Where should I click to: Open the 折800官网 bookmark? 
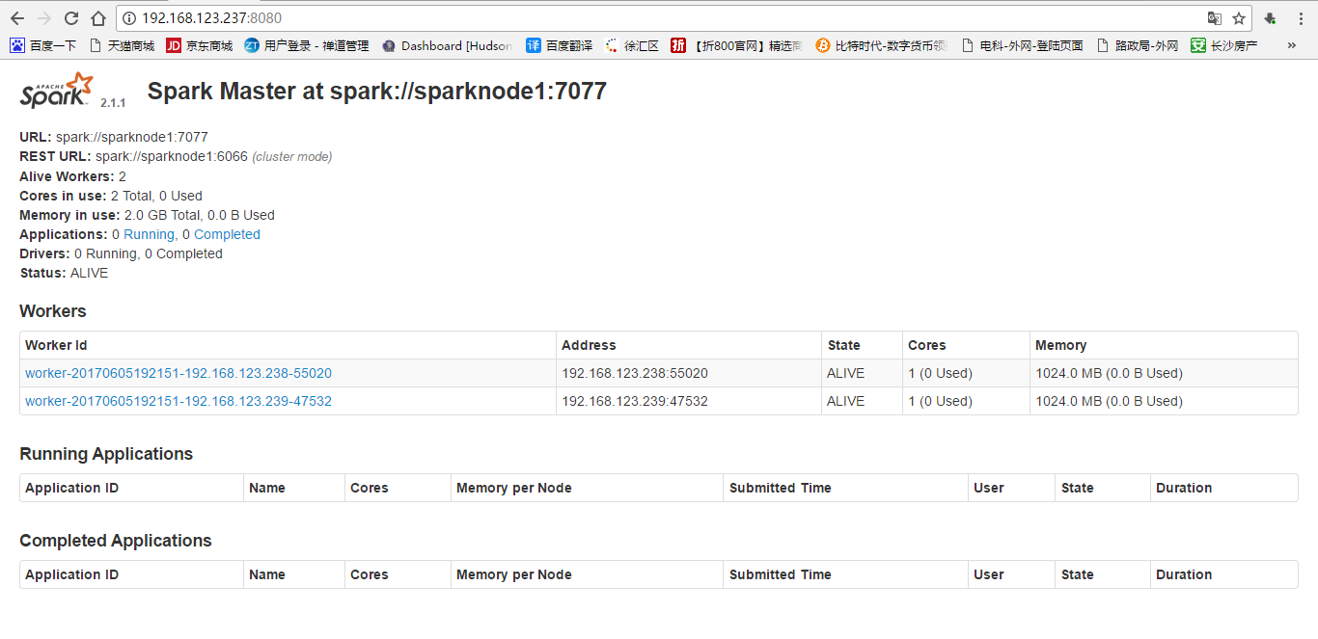coord(736,45)
